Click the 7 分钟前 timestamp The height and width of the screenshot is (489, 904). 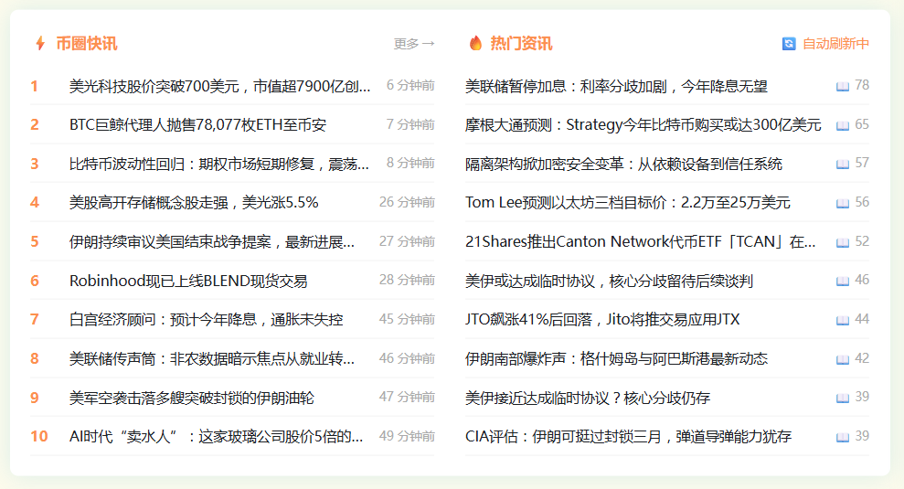410,124
